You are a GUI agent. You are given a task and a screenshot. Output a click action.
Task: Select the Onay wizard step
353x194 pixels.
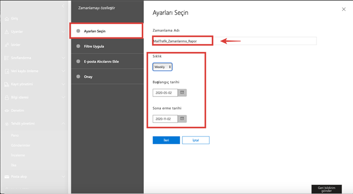point(107,76)
